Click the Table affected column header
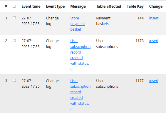Screen dimensions: 166x113 click(x=108, y=6)
